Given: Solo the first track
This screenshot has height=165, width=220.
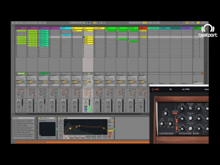Looking at the screenshot, I should (19, 109).
